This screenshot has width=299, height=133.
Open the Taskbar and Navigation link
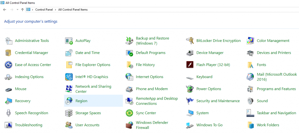[x=276, y=113]
